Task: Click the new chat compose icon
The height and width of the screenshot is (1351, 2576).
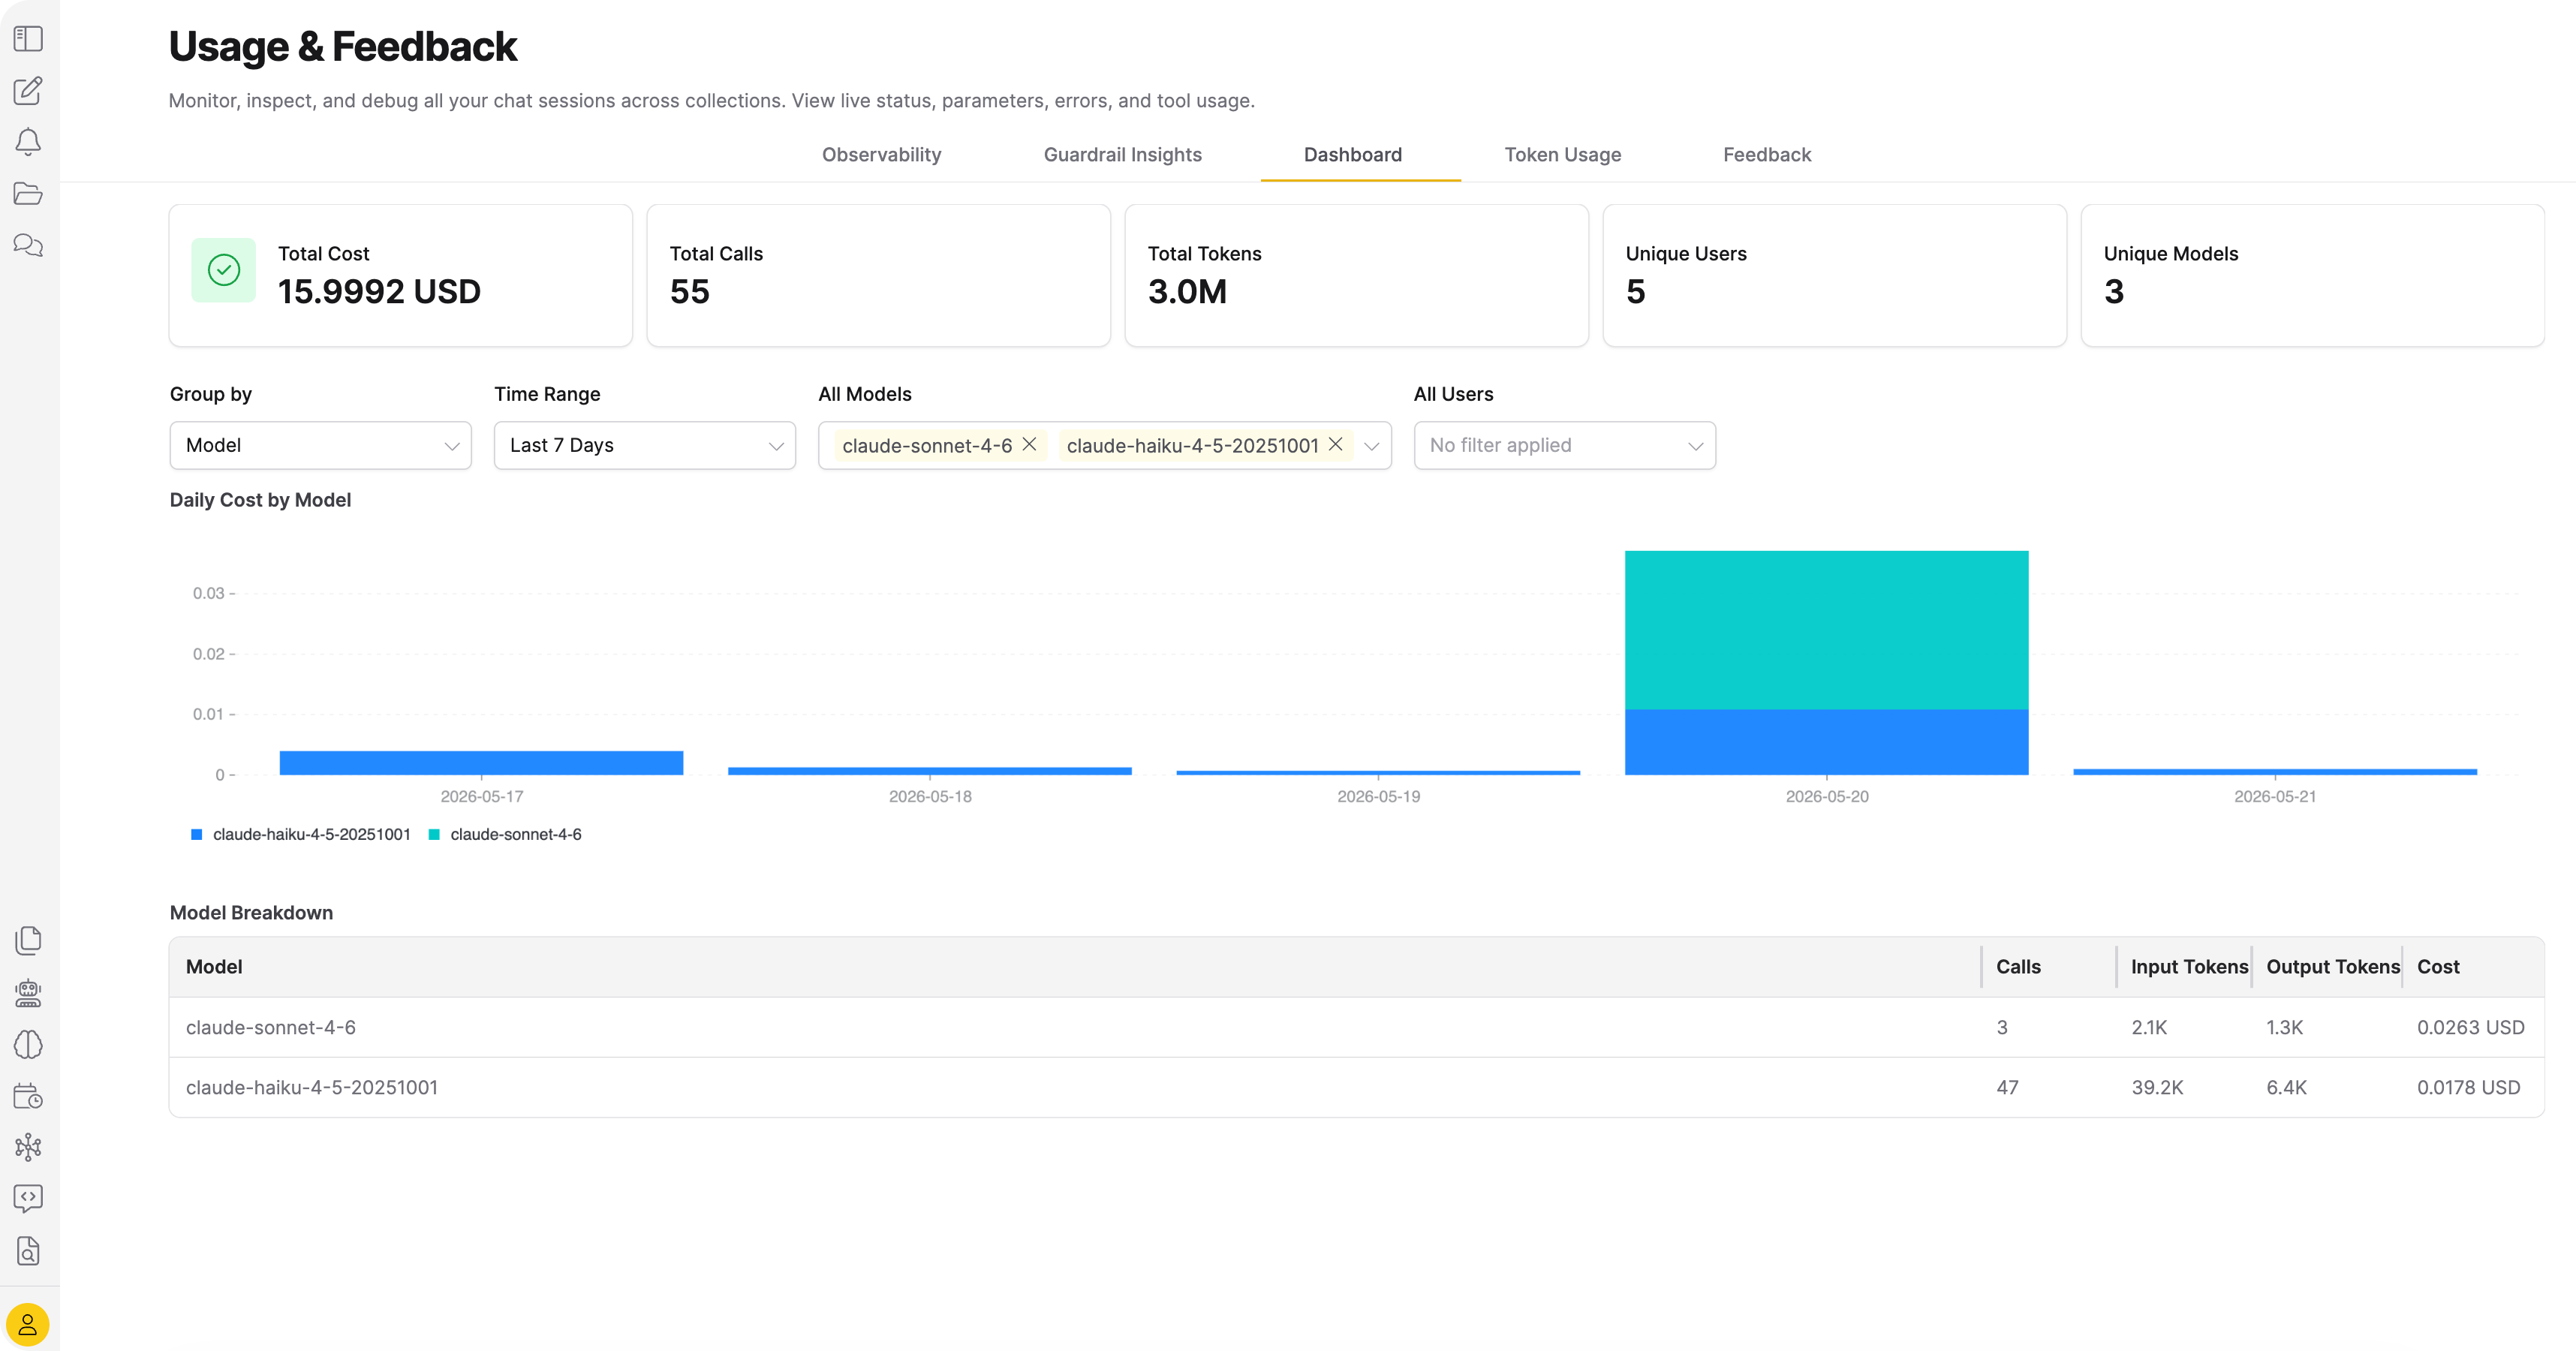Action: pyautogui.click(x=28, y=91)
